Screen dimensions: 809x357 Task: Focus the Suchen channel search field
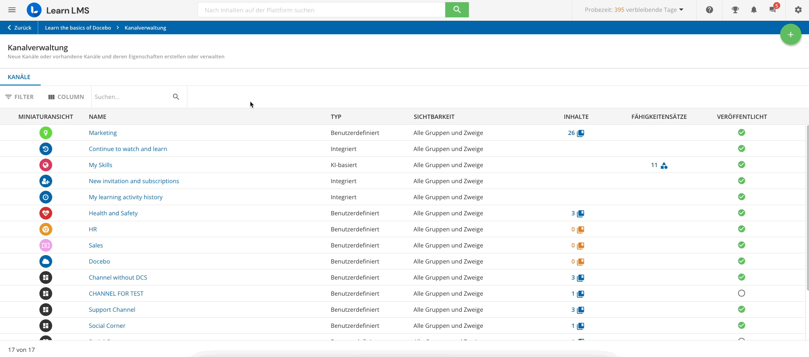point(131,97)
